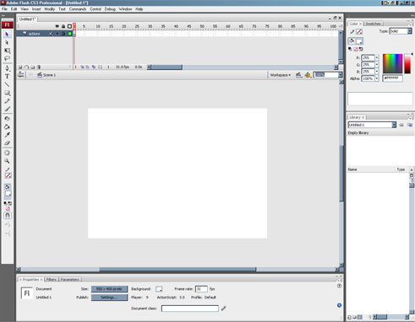Select the Eyedropper tool
415x322 pixels.
tap(7, 135)
